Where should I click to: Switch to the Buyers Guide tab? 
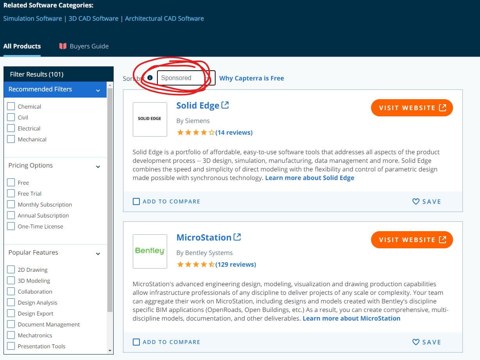[x=84, y=46]
